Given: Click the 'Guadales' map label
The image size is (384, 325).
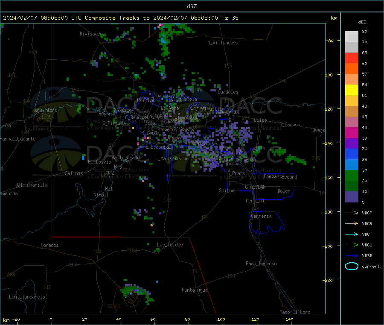Looking at the screenshot, I should [x=228, y=92].
